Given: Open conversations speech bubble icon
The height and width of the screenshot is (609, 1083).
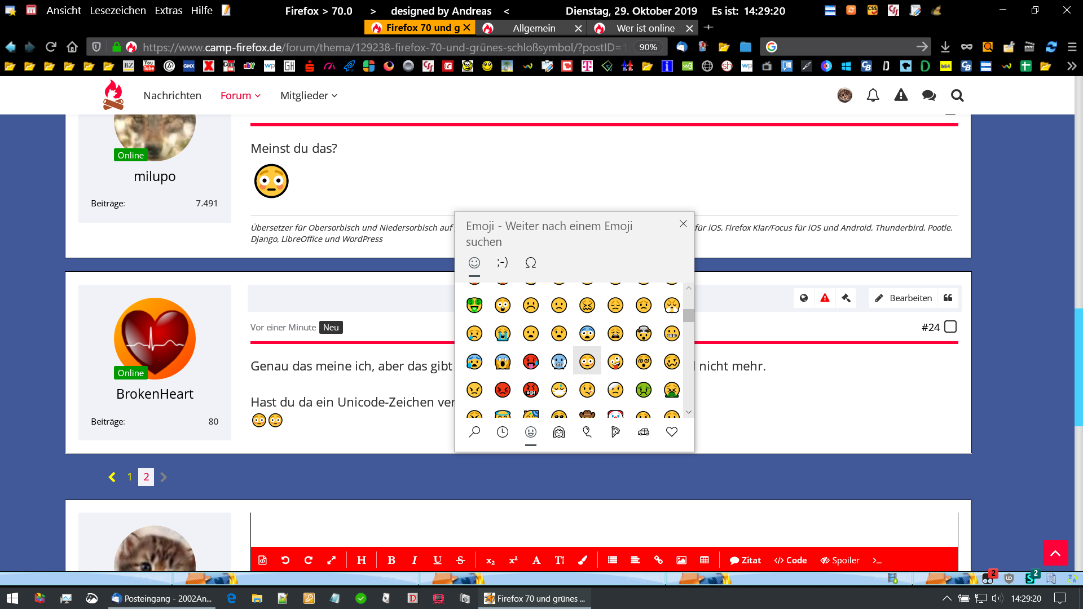Looking at the screenshot, I should 929,95.
